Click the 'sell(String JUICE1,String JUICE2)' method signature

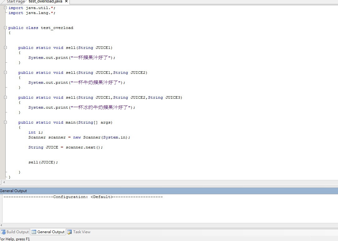pos(83,73)
